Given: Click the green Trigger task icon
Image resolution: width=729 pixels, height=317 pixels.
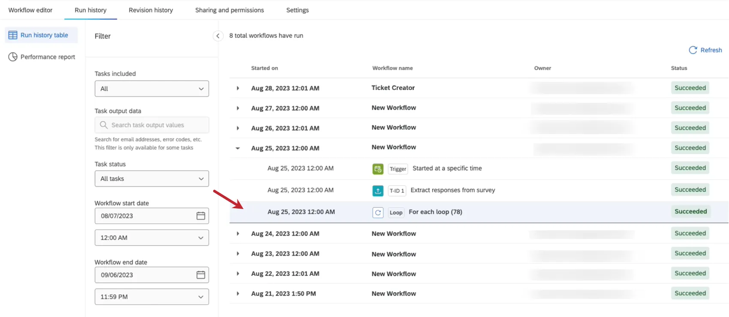Looking at the screenshot, I should (378, 169).
